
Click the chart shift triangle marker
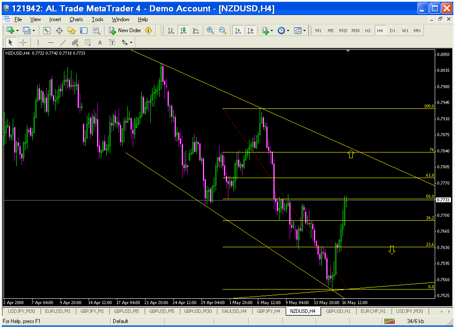pos(348,51)
